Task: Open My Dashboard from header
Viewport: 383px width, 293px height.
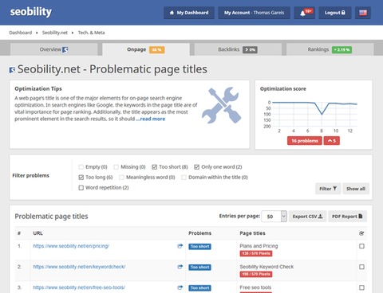Action: 189,13
